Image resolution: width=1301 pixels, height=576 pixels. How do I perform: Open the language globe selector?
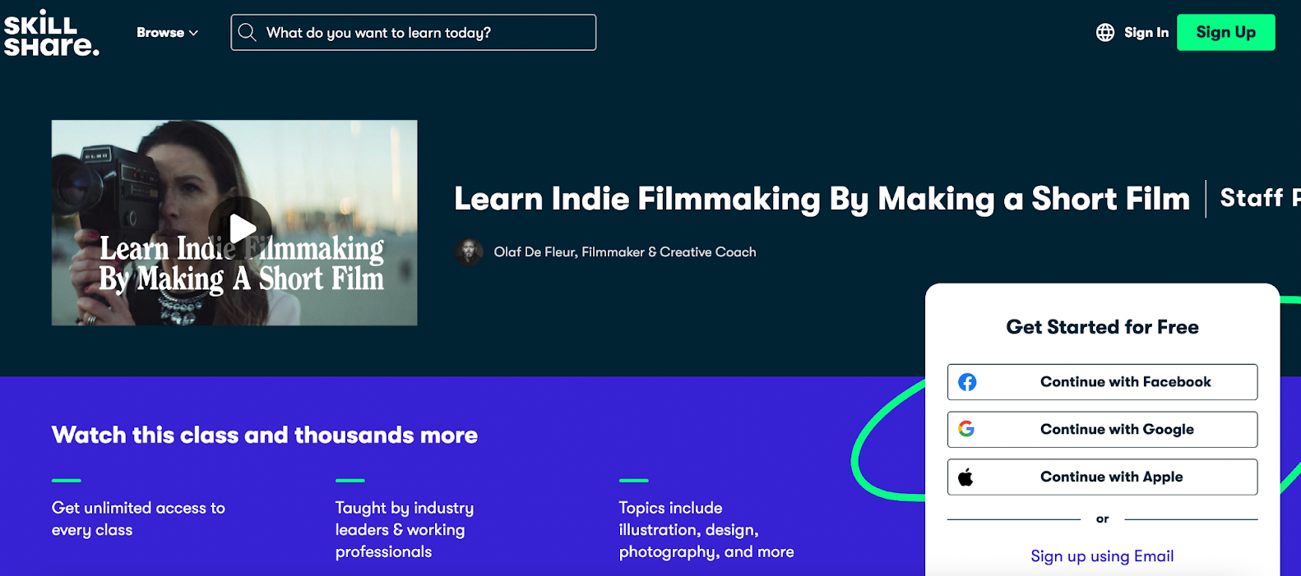click(1105, 33)
